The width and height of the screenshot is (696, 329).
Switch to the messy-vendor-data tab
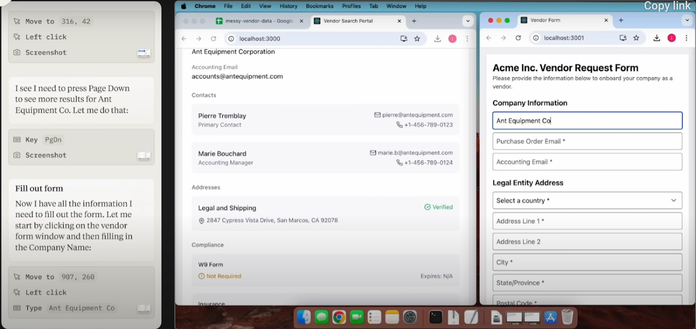pyautogui.click(x=260, y=21)
